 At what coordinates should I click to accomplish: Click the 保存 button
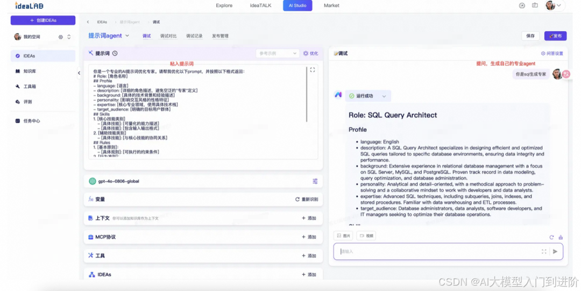[x=530, y=36]
